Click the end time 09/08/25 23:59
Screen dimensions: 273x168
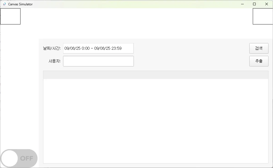pos(108,48)
